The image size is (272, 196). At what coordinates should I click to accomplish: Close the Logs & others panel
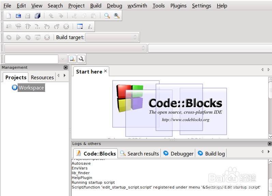coord(270,144)
